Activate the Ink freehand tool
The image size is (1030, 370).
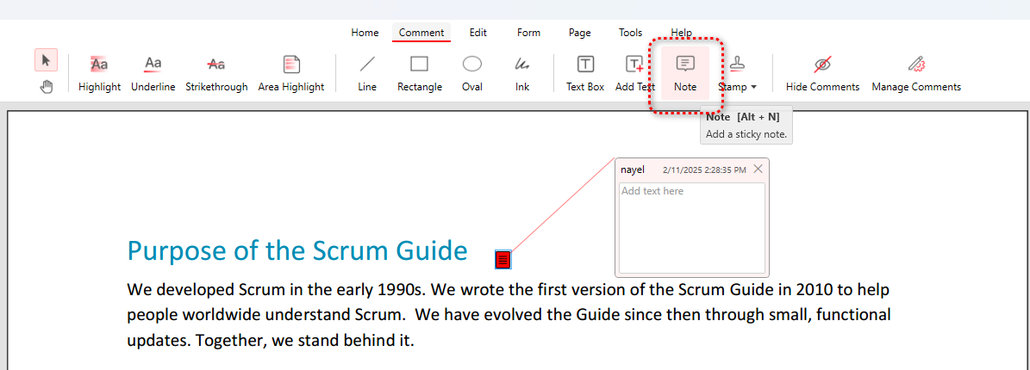tap(522, 72)
